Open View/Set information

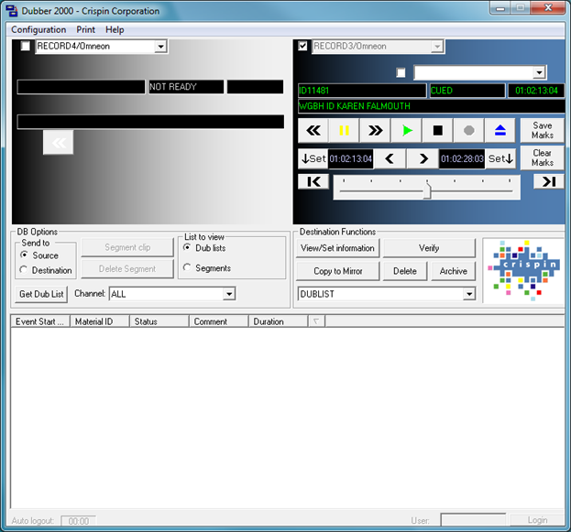click(x=337, y=248)
